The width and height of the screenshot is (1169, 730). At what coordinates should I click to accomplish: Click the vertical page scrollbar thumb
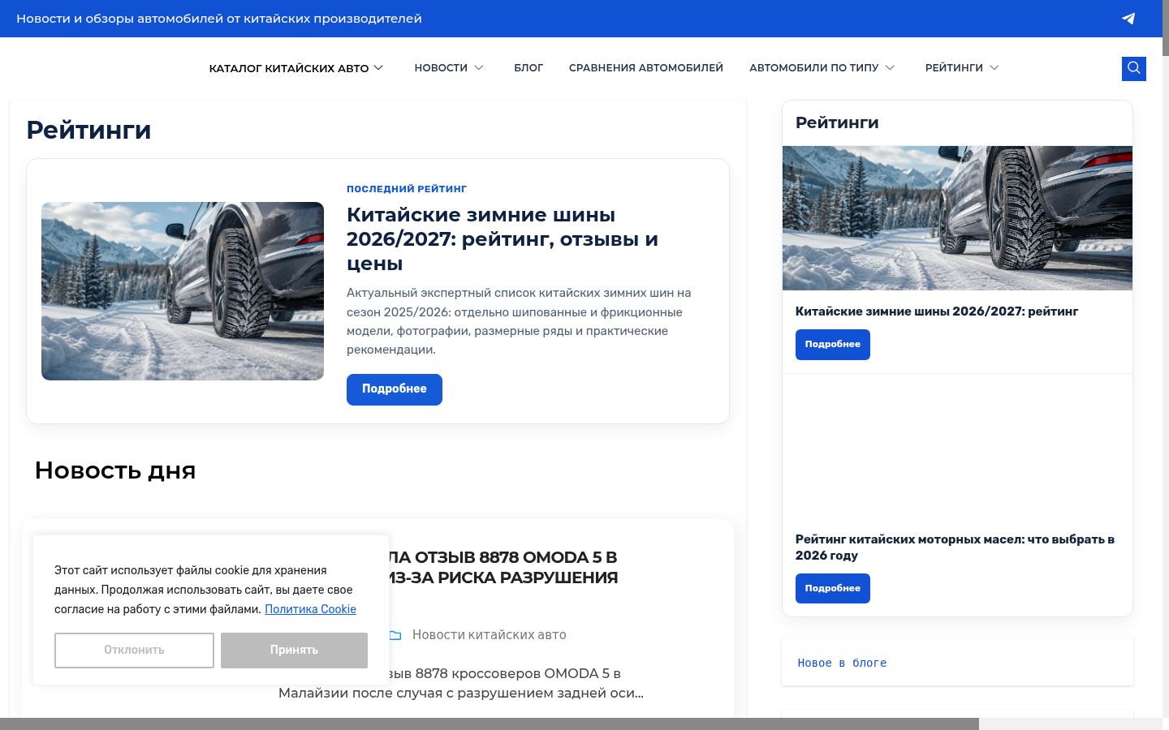click(x=1166, y=28)
